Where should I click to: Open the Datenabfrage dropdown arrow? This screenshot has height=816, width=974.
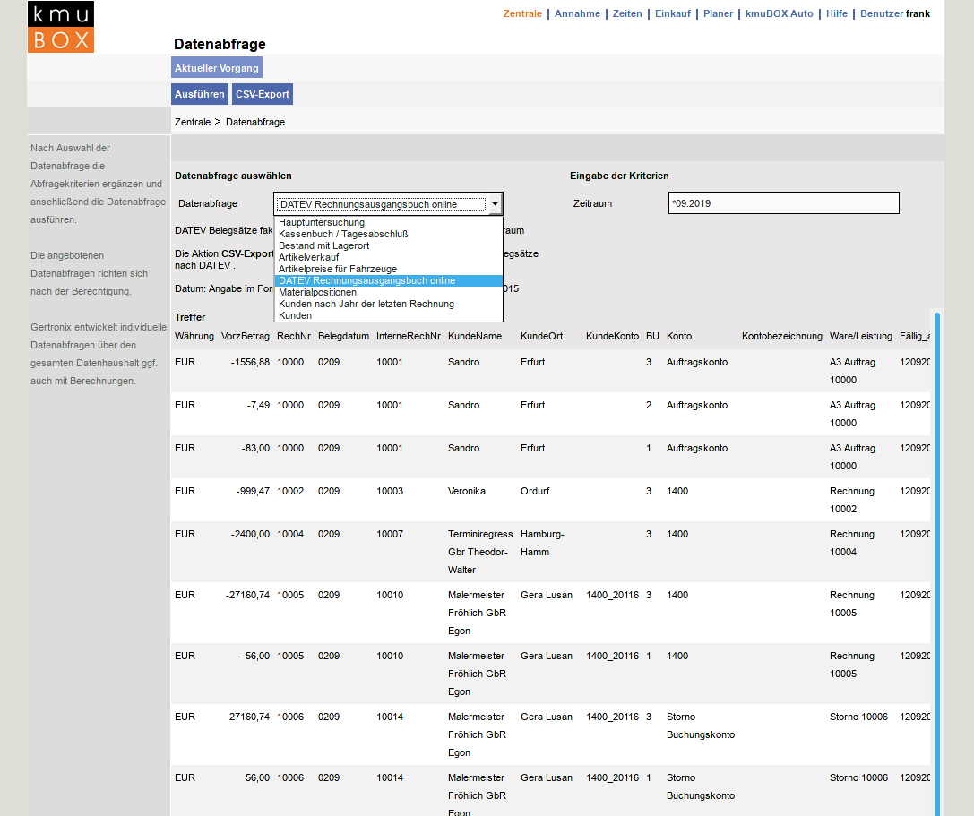pos(494,204)
